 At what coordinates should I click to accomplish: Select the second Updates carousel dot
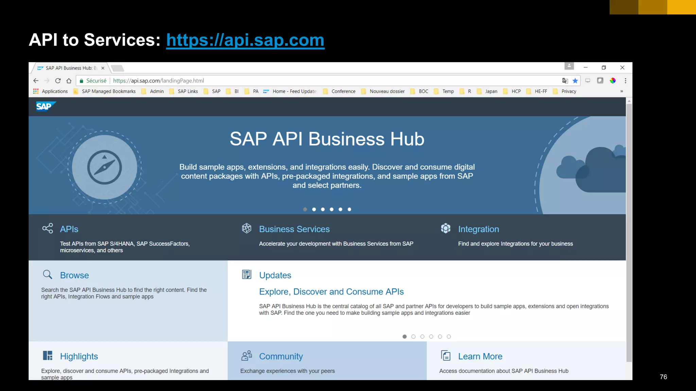click(x=413, y=337)
